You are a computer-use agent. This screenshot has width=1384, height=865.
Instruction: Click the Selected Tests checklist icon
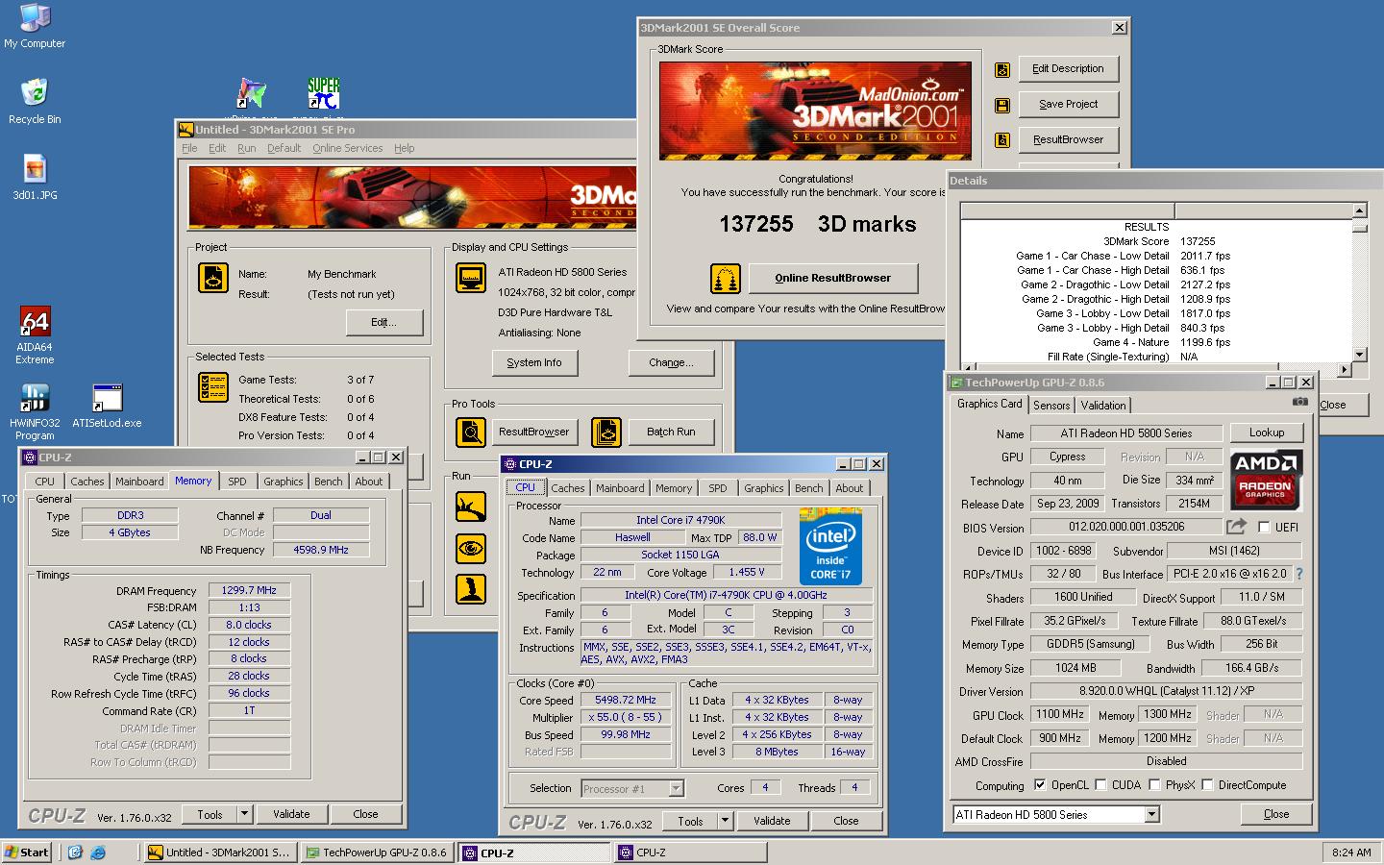pos(213,387)
